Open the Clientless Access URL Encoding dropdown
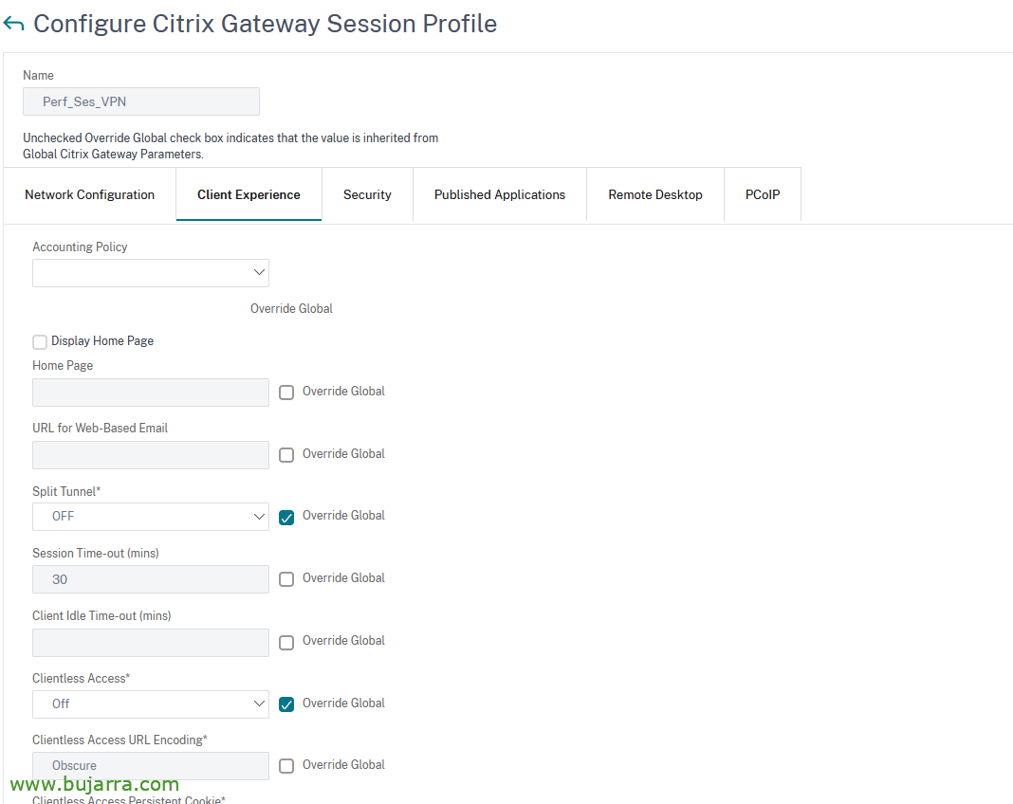Screen dimensions: 1013x804 pos(151,766)
